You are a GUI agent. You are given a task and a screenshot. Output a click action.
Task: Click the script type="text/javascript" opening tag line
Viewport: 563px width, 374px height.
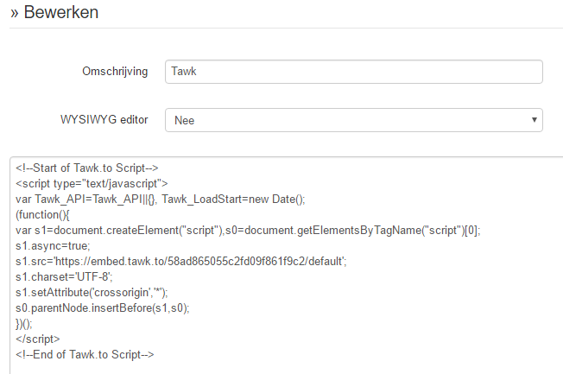tap(92, 184)
